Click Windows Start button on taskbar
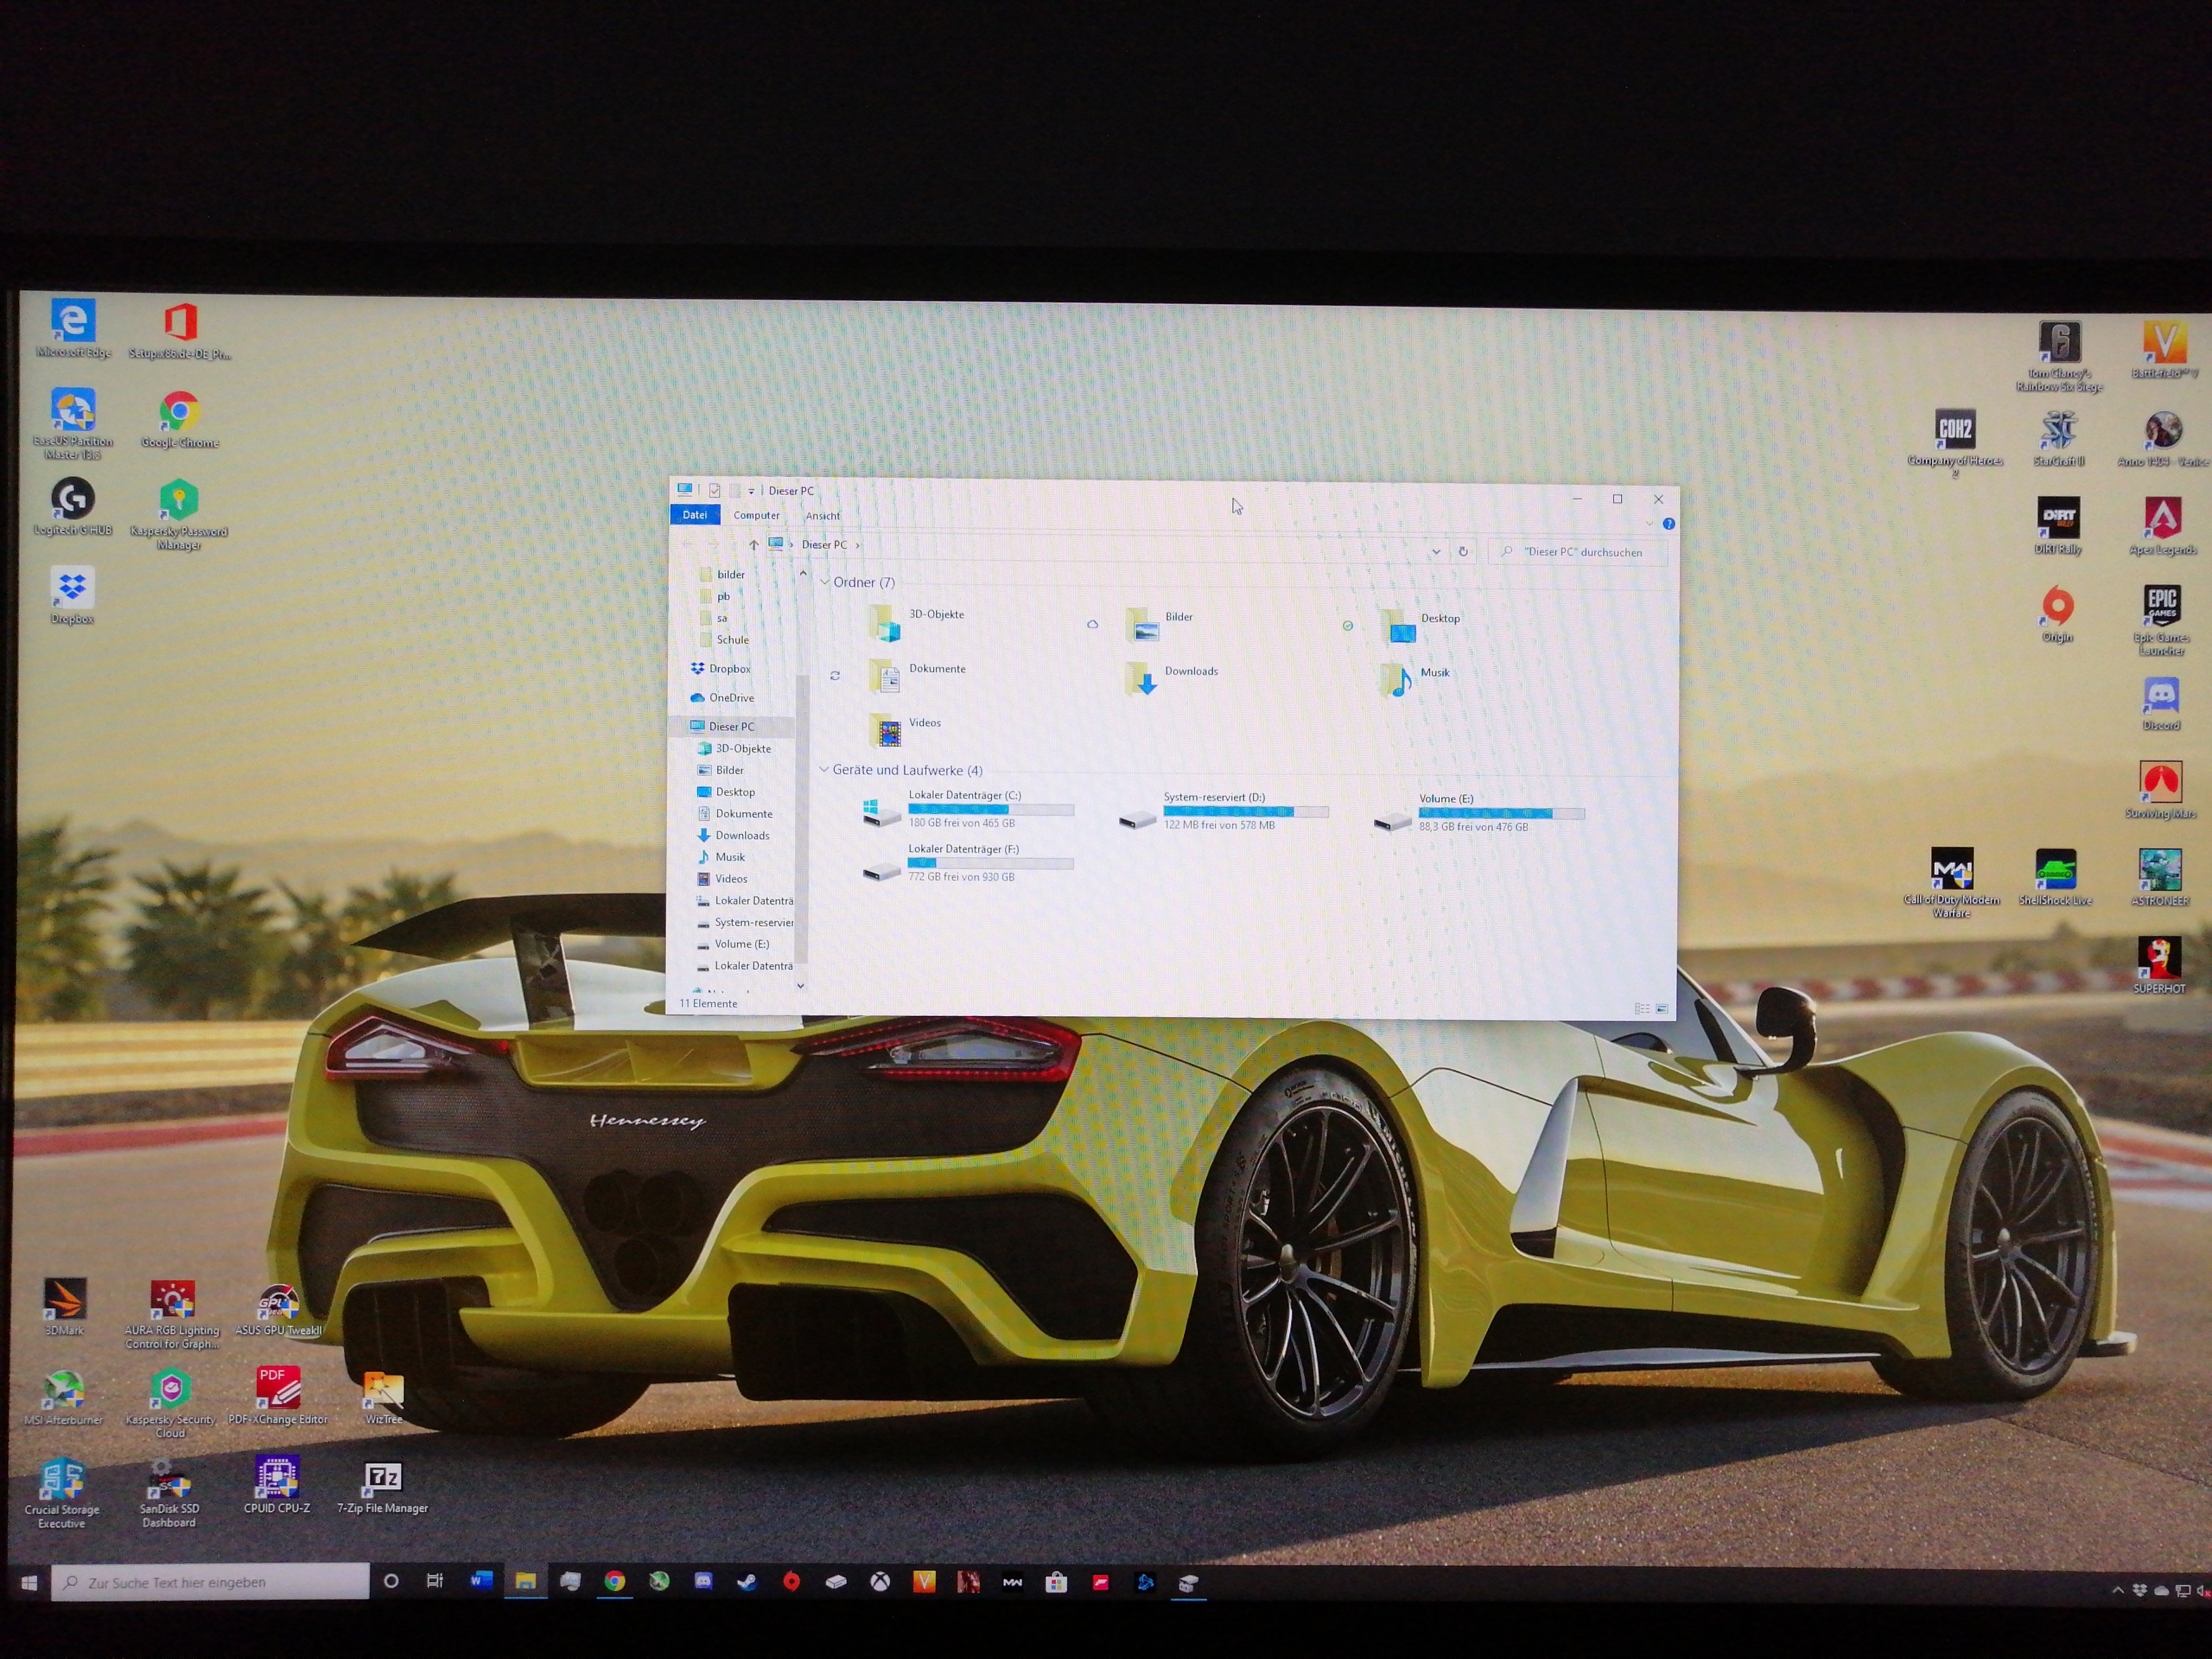 point(29,1582)
